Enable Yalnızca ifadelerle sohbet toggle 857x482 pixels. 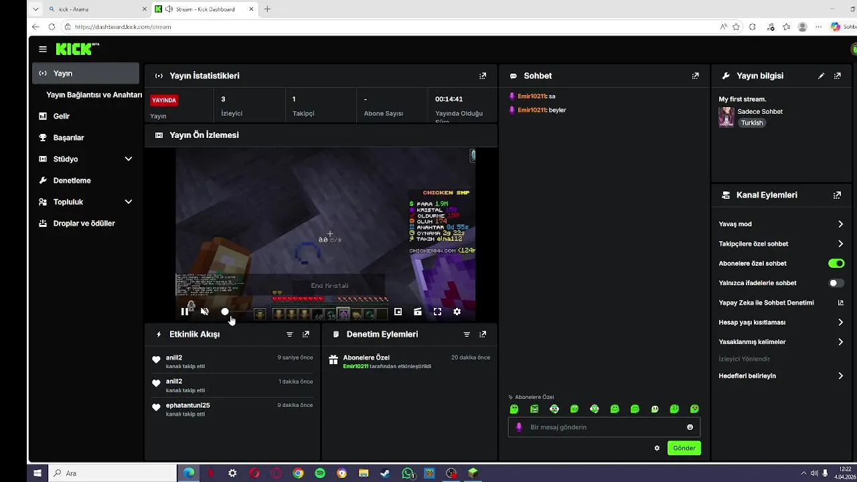tap(836, 283)
